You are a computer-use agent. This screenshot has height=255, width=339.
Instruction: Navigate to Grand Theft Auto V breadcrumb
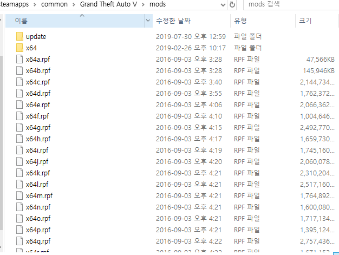coord(108,4)
